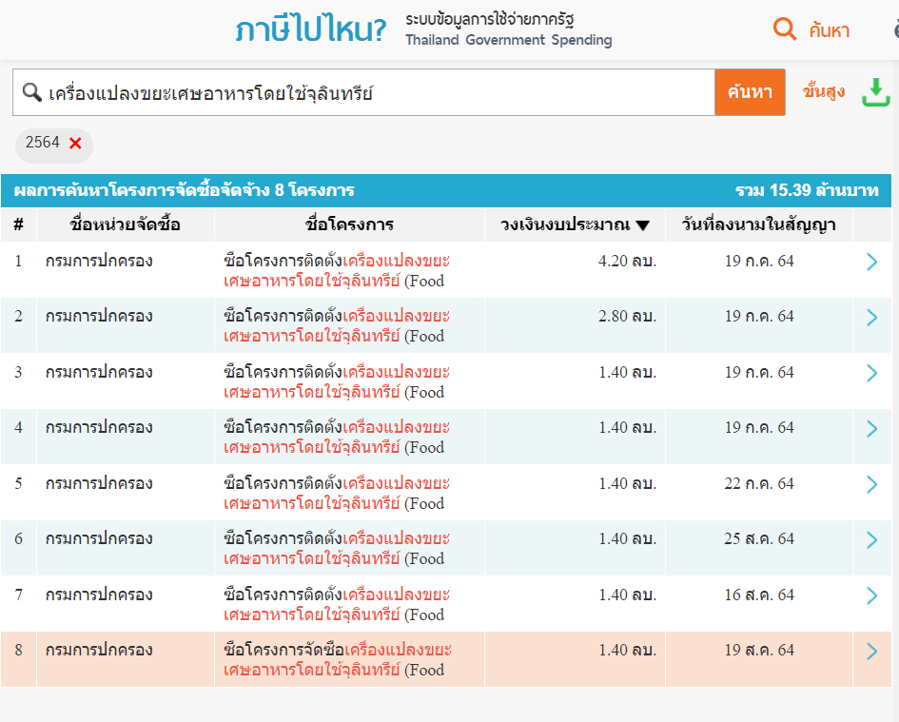Click the chevron on row 4

pyautogui.click(x=871, y=429)
